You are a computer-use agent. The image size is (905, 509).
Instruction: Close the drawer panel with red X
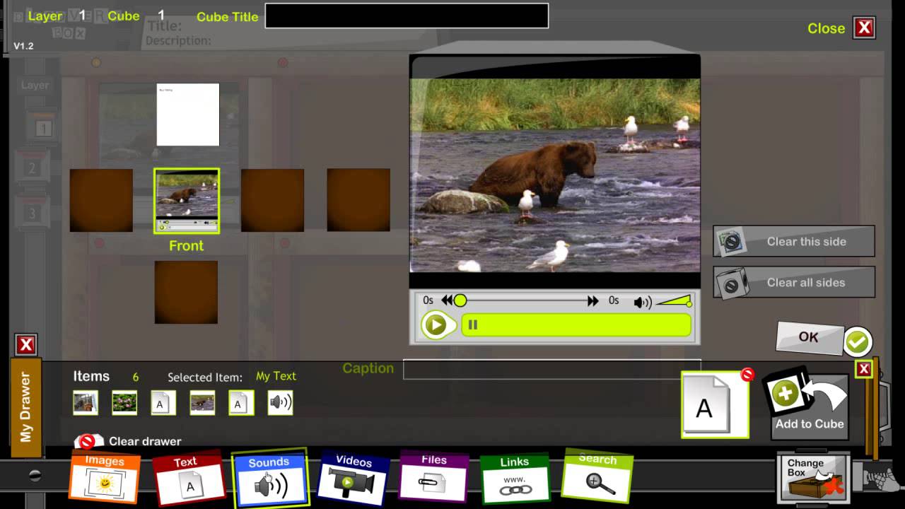tap(26, 345)
